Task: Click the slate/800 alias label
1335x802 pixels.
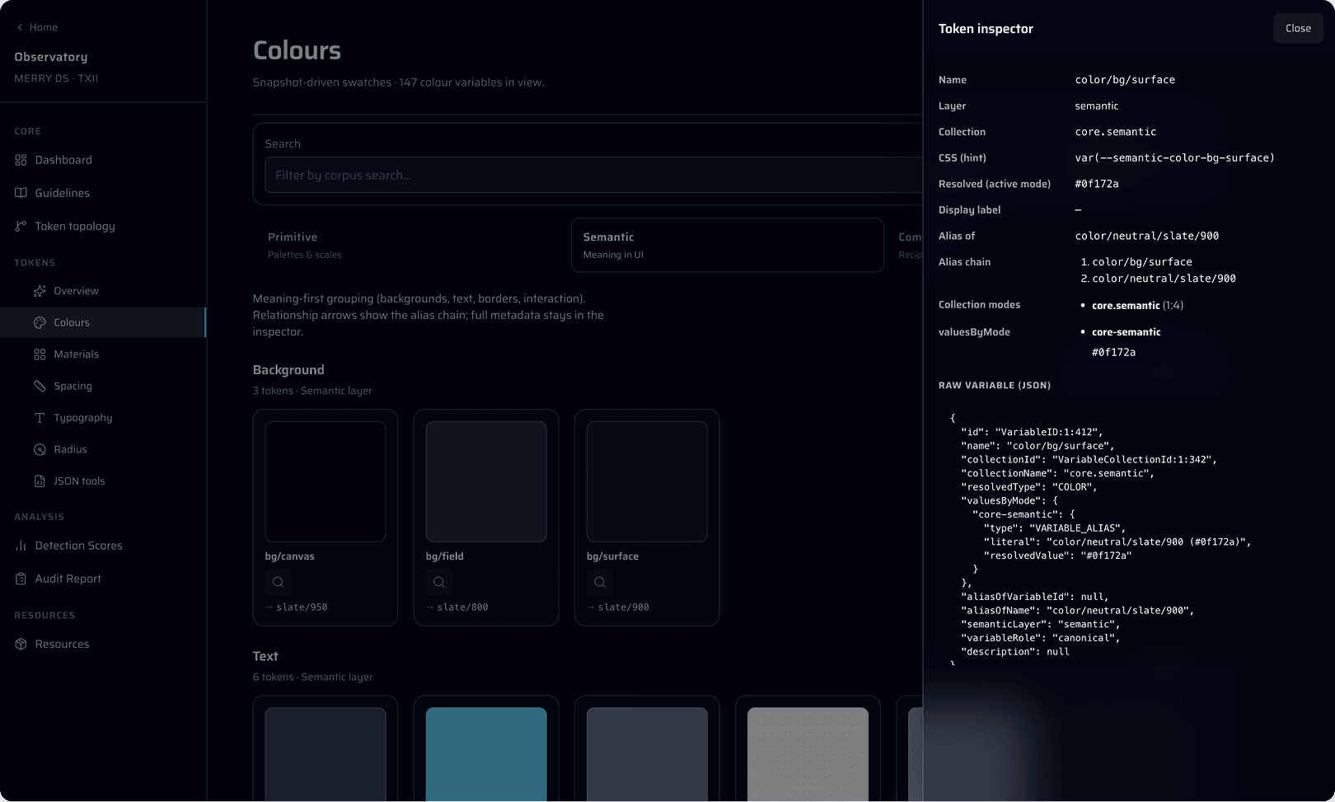Action: click(462, 607)
